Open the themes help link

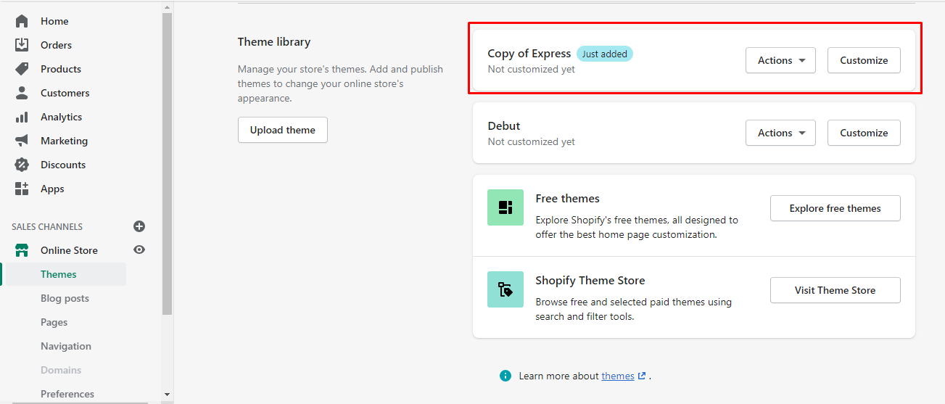point(618,376)
